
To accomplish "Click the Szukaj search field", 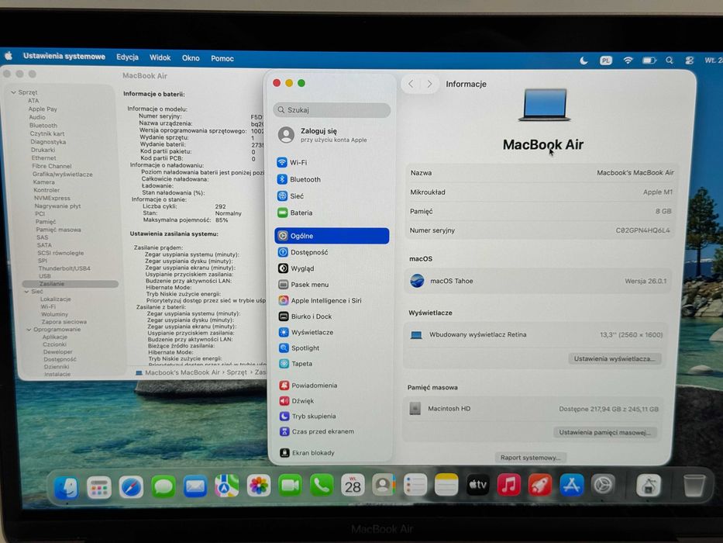I will point(332,110).
